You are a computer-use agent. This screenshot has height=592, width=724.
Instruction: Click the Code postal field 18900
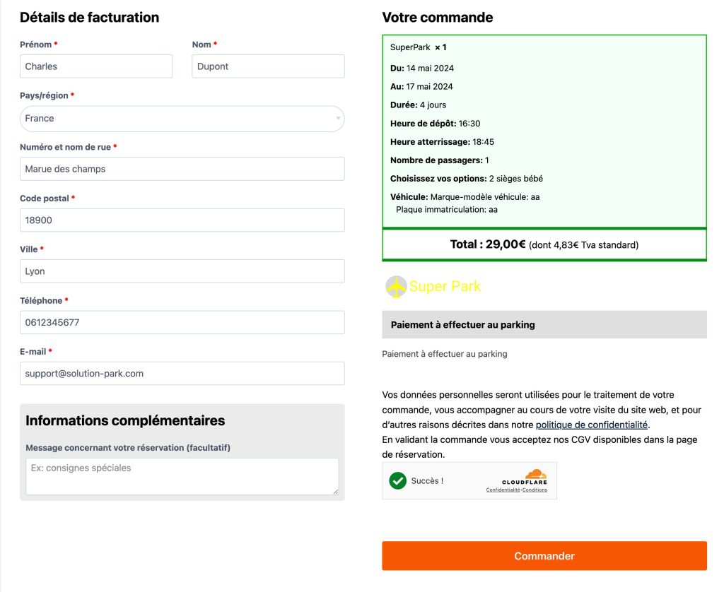tap(182, 220)
